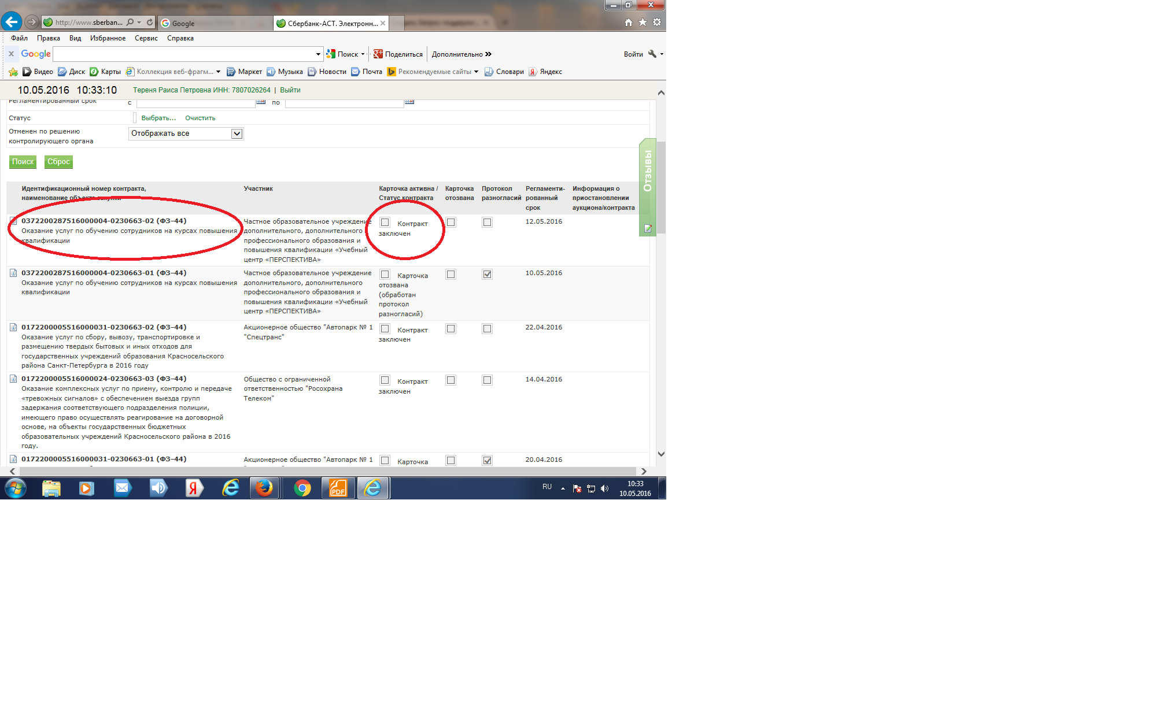Click Войти in Google toolbar
1152x711 pixels.
[x=633, y=54]
